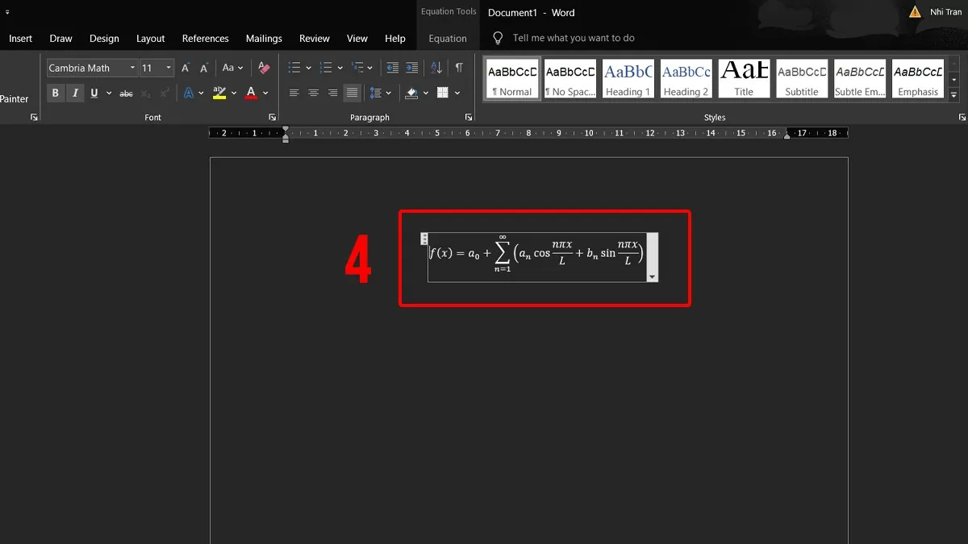The height and width of the screenshot is (544, 968).
Task: Click the Tell me what you want field
Action: (573, 38)
